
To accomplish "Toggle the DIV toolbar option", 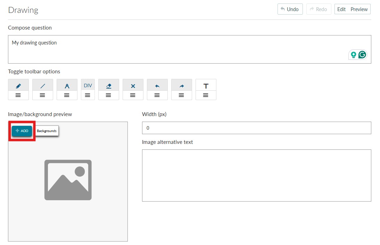I will [x=88, y=85].
